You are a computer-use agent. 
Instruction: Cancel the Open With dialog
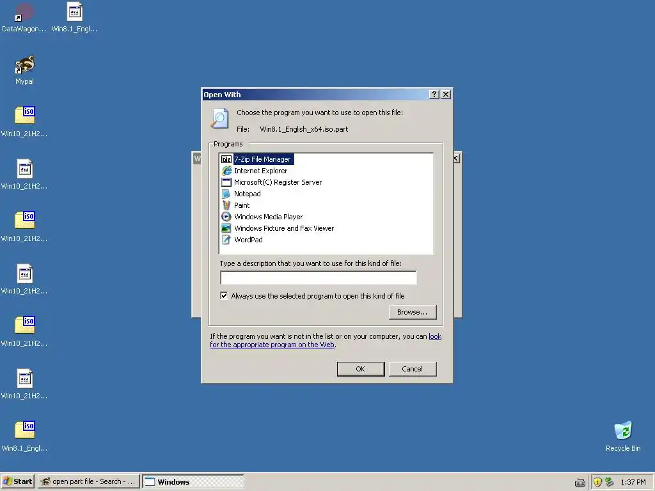pos(413,369)
